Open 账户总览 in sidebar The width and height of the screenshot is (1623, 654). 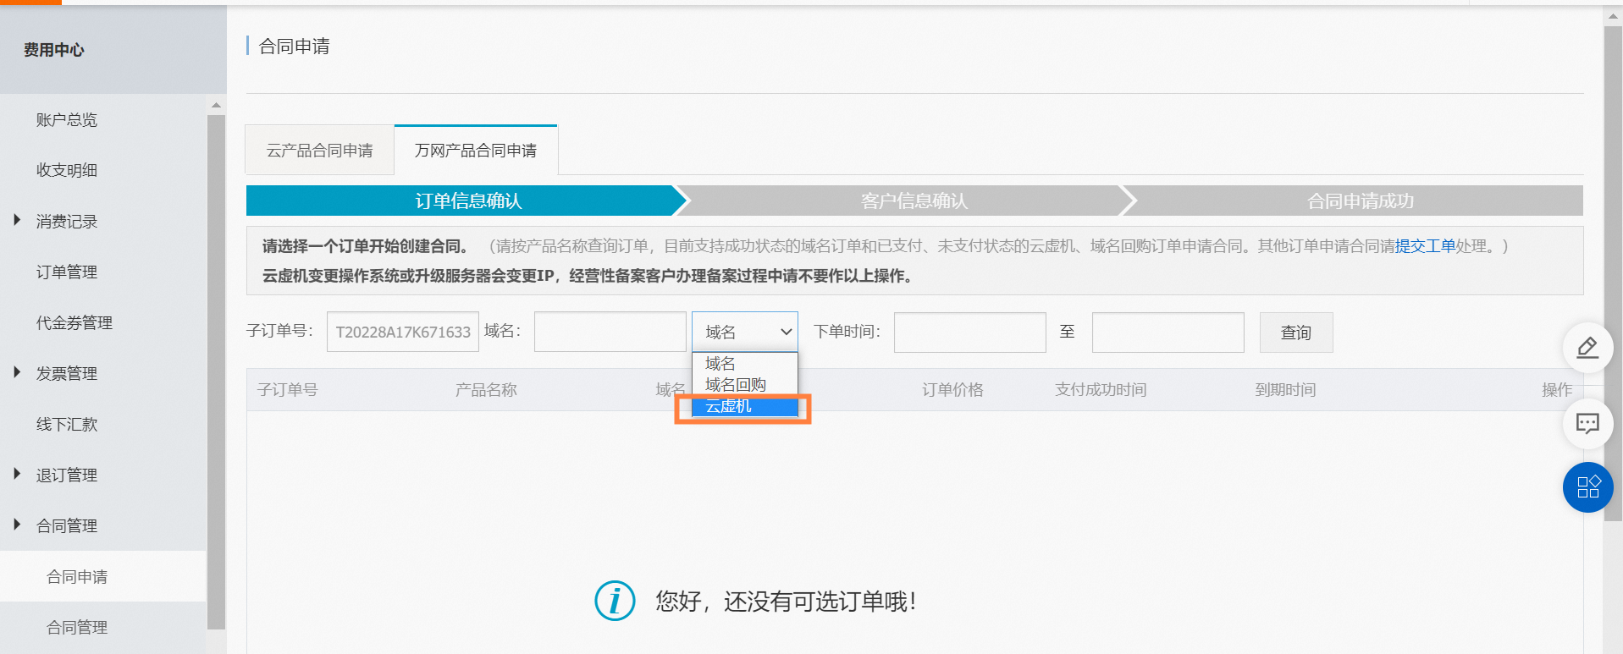click(67, 120)
